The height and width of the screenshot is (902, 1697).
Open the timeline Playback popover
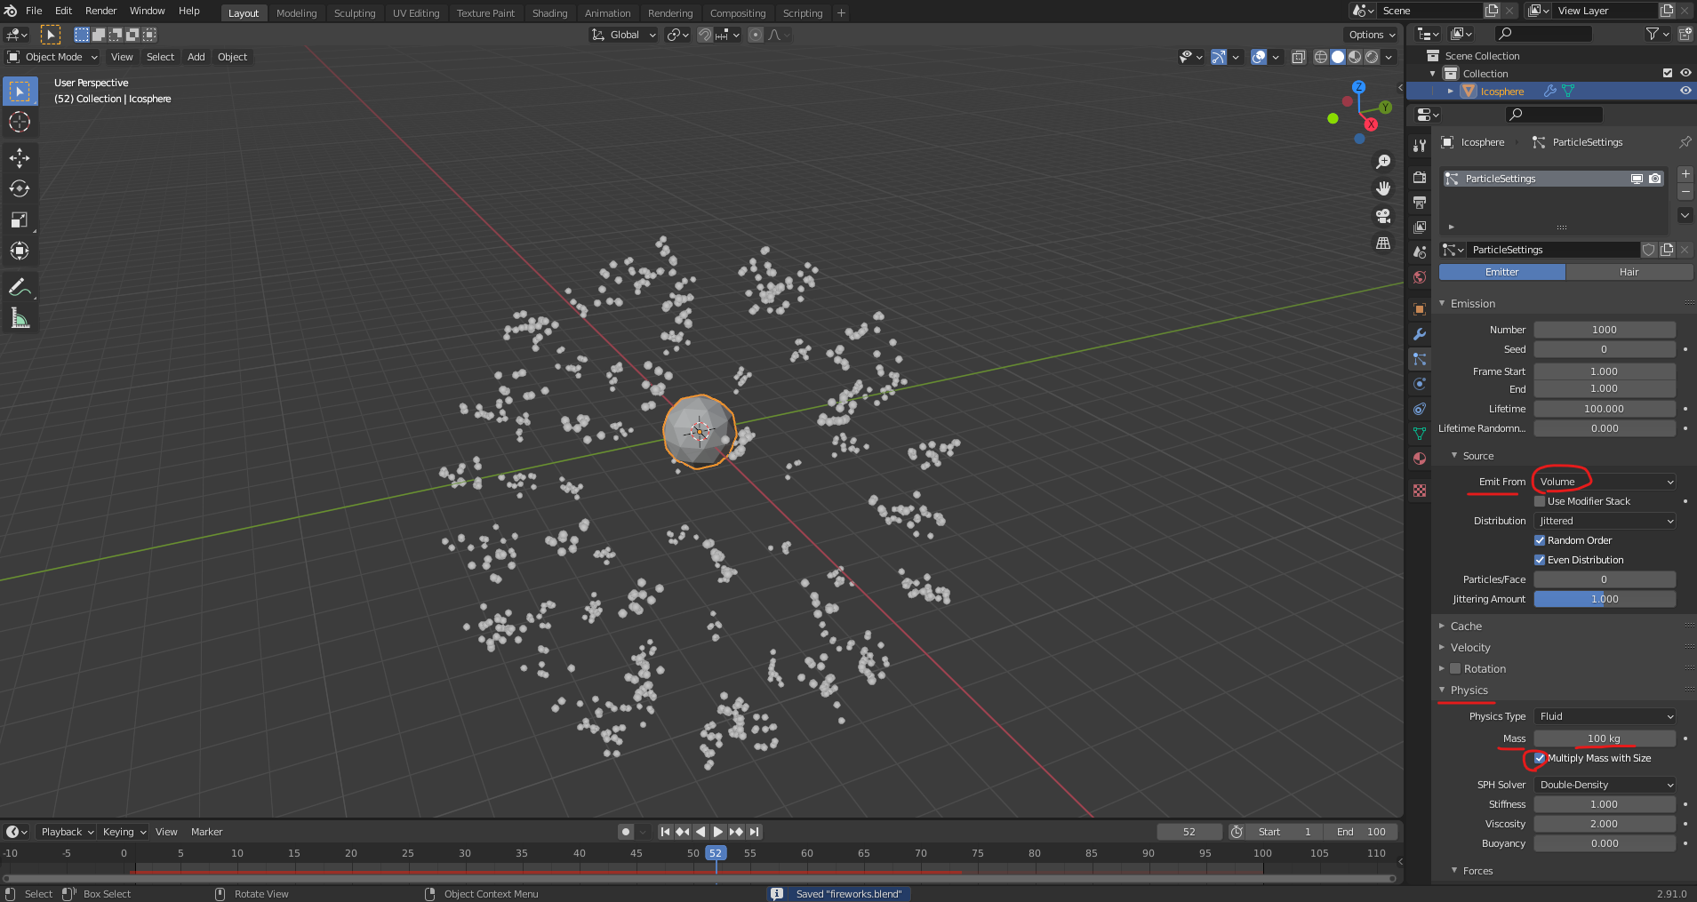(x=66, y=832)
